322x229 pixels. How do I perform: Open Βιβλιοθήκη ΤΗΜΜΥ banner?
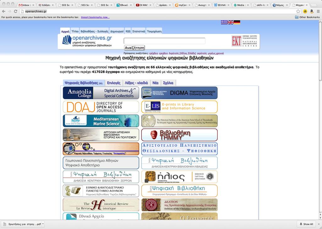[179, 135]
